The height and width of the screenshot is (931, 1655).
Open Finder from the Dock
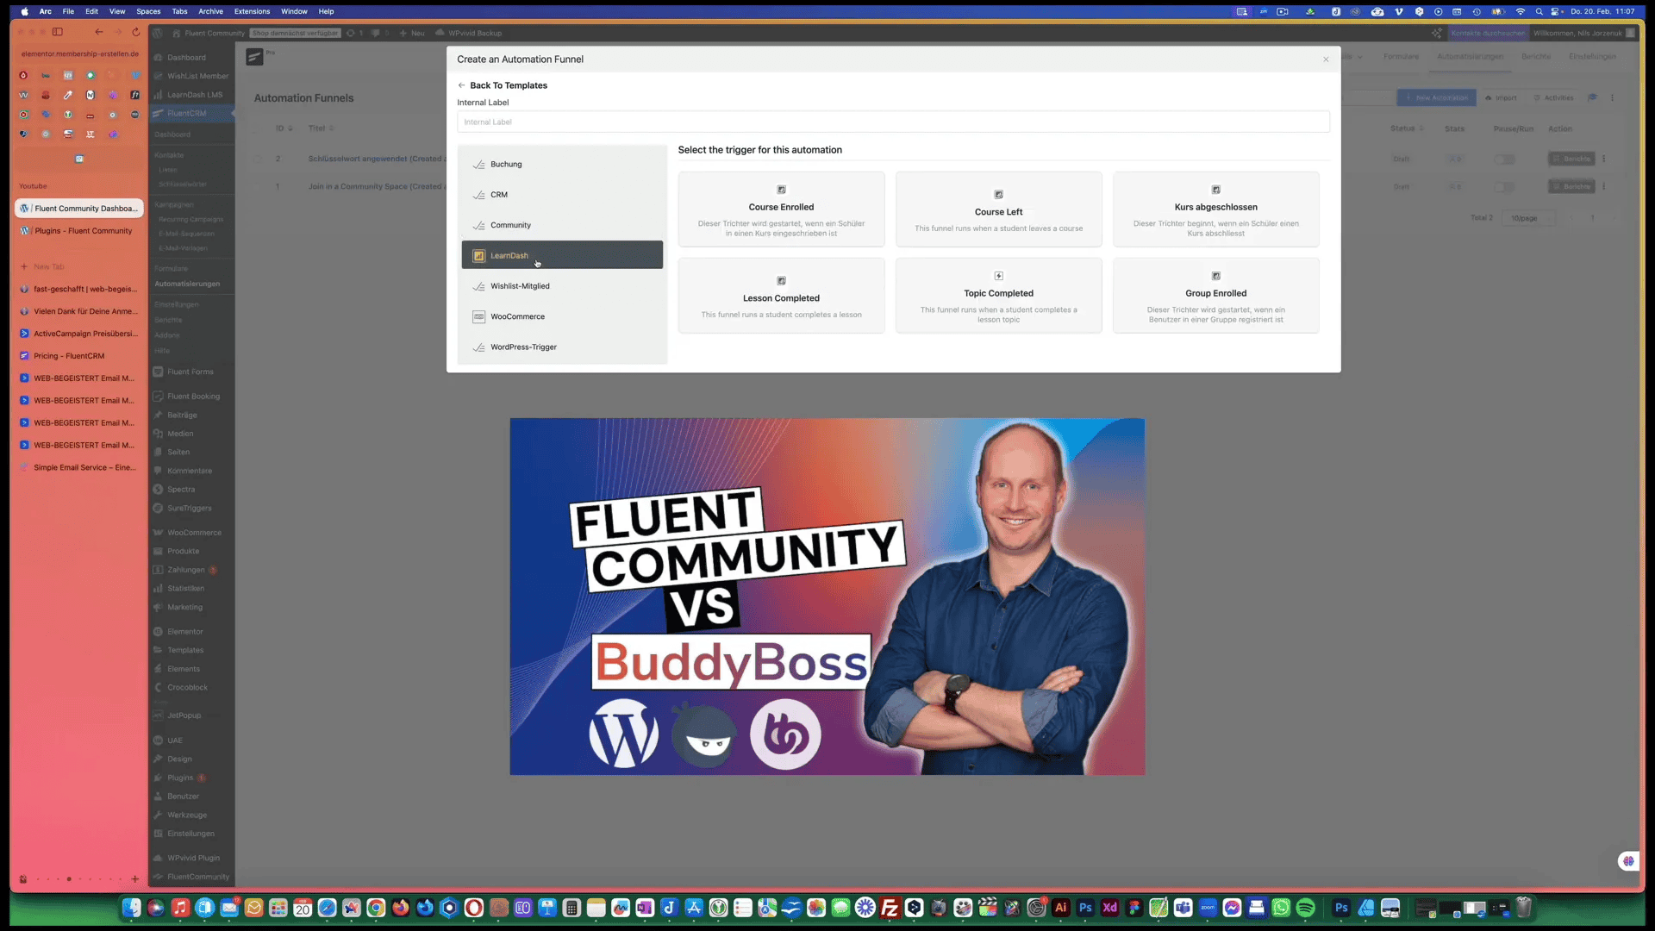tap(131, 908)
